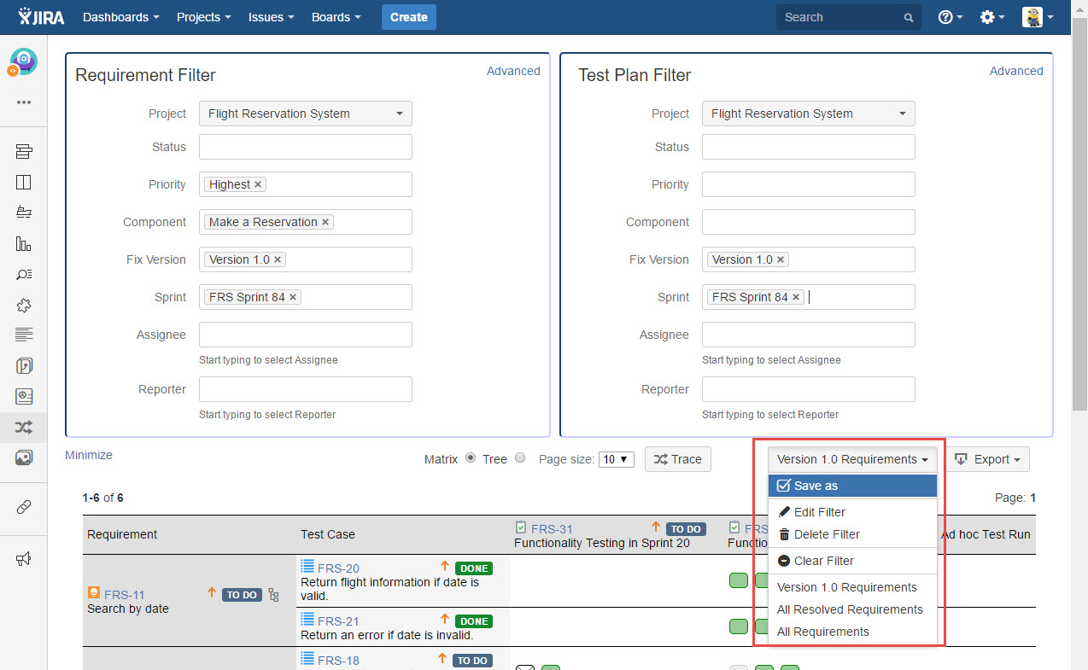Change the Page size dropdown
1088x670 pixels.
pyautogui.click(x=617, y=459)
